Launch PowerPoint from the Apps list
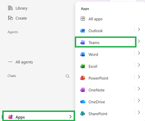This screenshot has width=145, height=121. 105,78
